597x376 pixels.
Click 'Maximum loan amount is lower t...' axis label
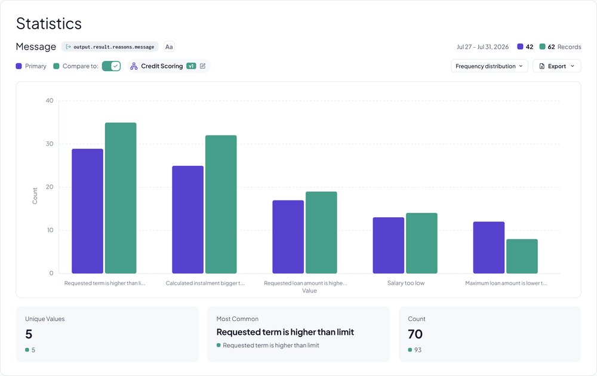point(506,283)
